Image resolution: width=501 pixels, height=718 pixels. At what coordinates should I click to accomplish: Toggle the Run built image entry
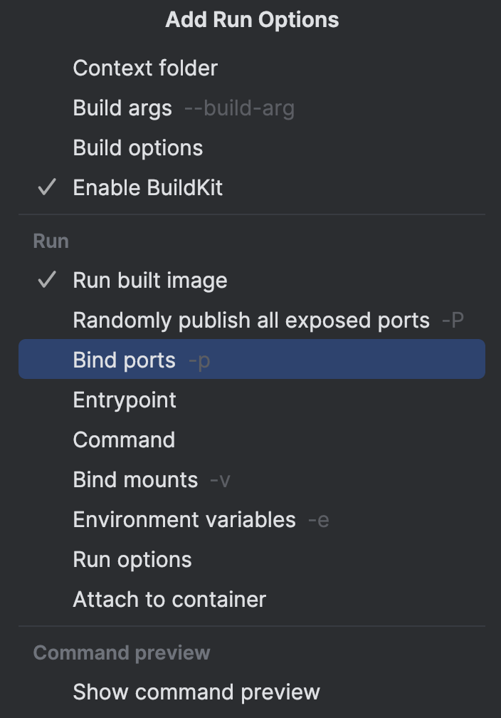(x=150, y=281)
